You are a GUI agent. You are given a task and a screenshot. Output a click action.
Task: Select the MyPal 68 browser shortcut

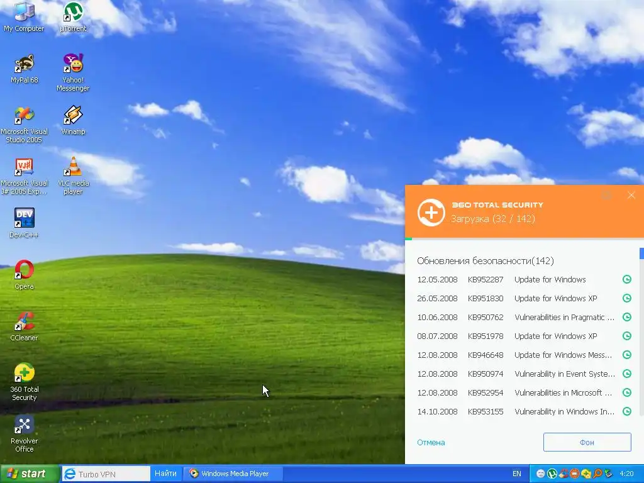(24, 69)
